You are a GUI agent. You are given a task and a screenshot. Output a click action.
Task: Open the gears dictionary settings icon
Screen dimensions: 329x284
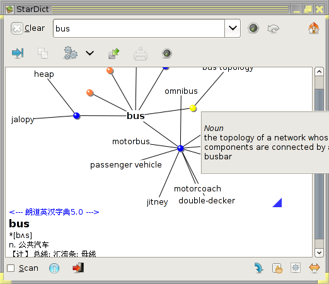[71, 53]
